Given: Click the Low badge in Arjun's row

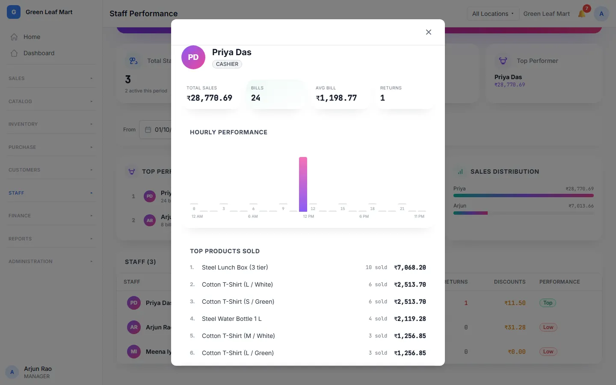Looking at the screenshot, I should pyautogui.click(x=548, y=327).
